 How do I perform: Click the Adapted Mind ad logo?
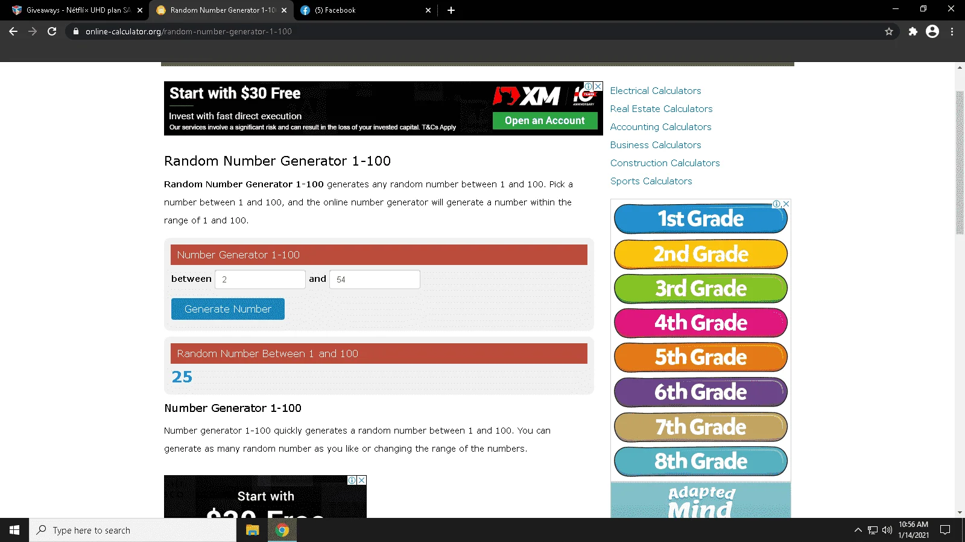[x=701, y=502]
